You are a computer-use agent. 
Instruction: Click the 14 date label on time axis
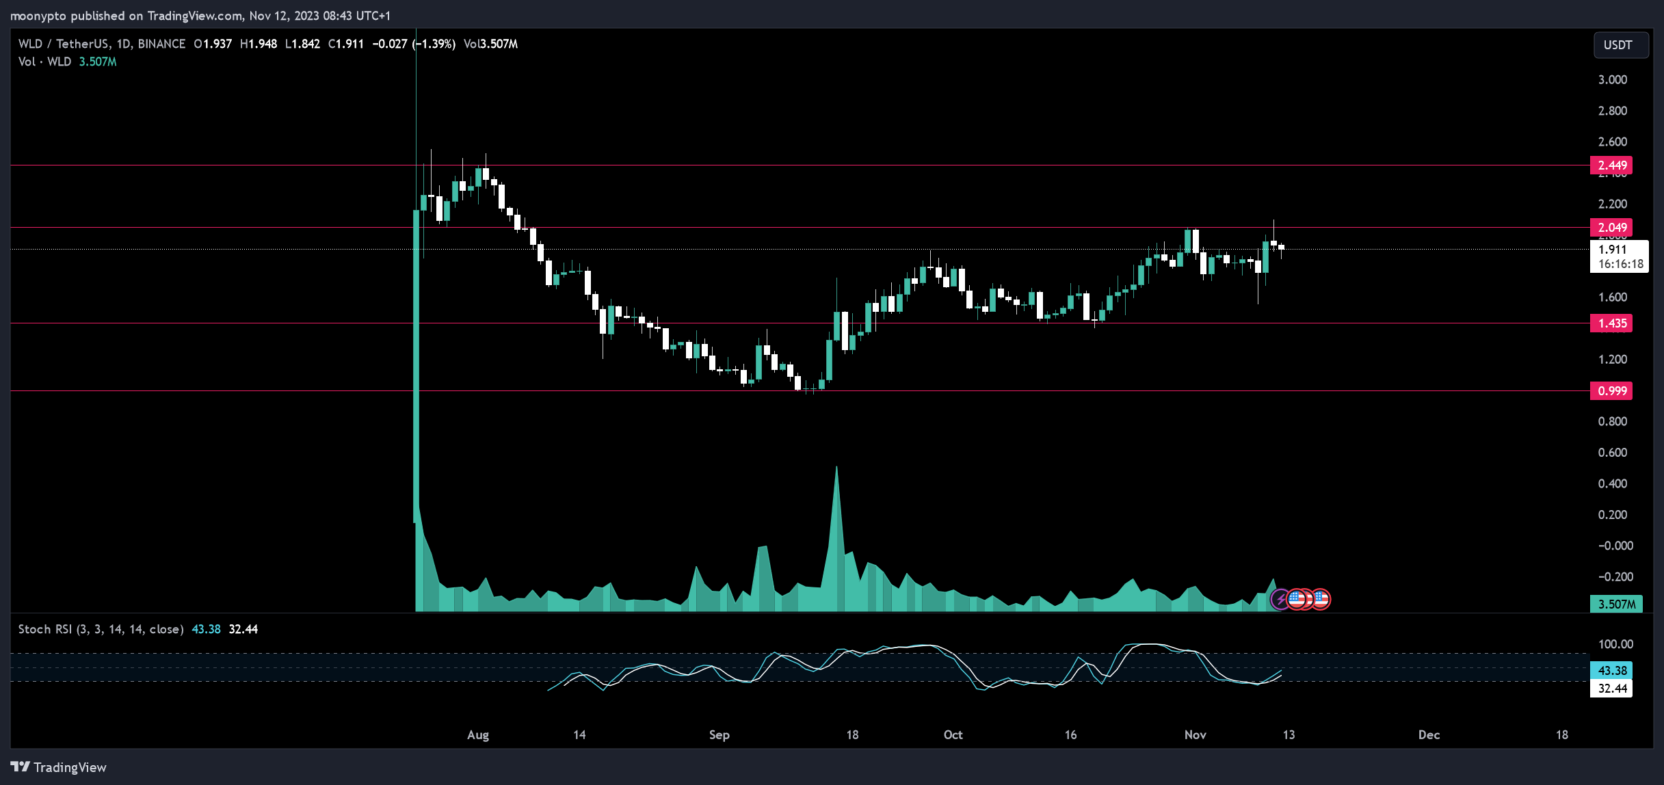pyautogui.click(x=579, y=735)
